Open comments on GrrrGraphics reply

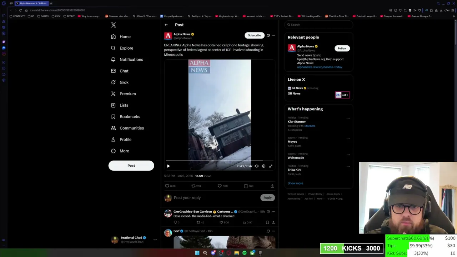(177, 222)
